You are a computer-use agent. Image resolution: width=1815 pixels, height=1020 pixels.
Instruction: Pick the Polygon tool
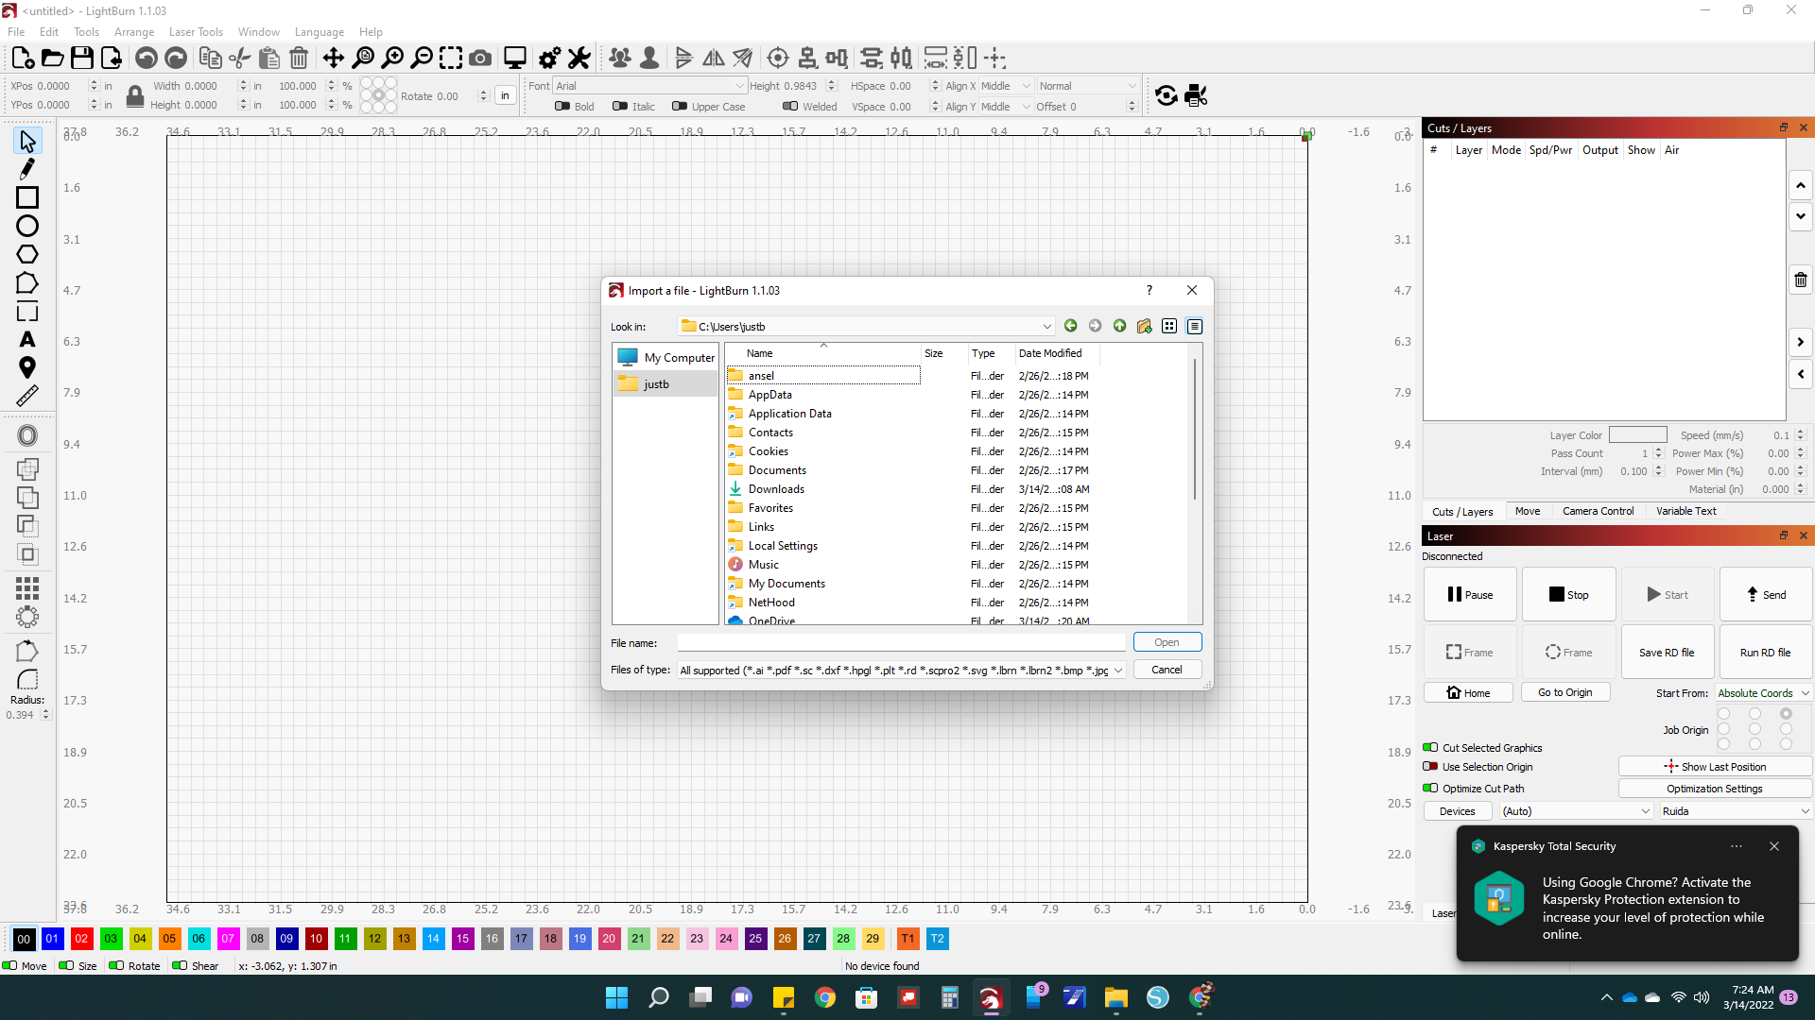pyautogui.click(x=27, y=254)
